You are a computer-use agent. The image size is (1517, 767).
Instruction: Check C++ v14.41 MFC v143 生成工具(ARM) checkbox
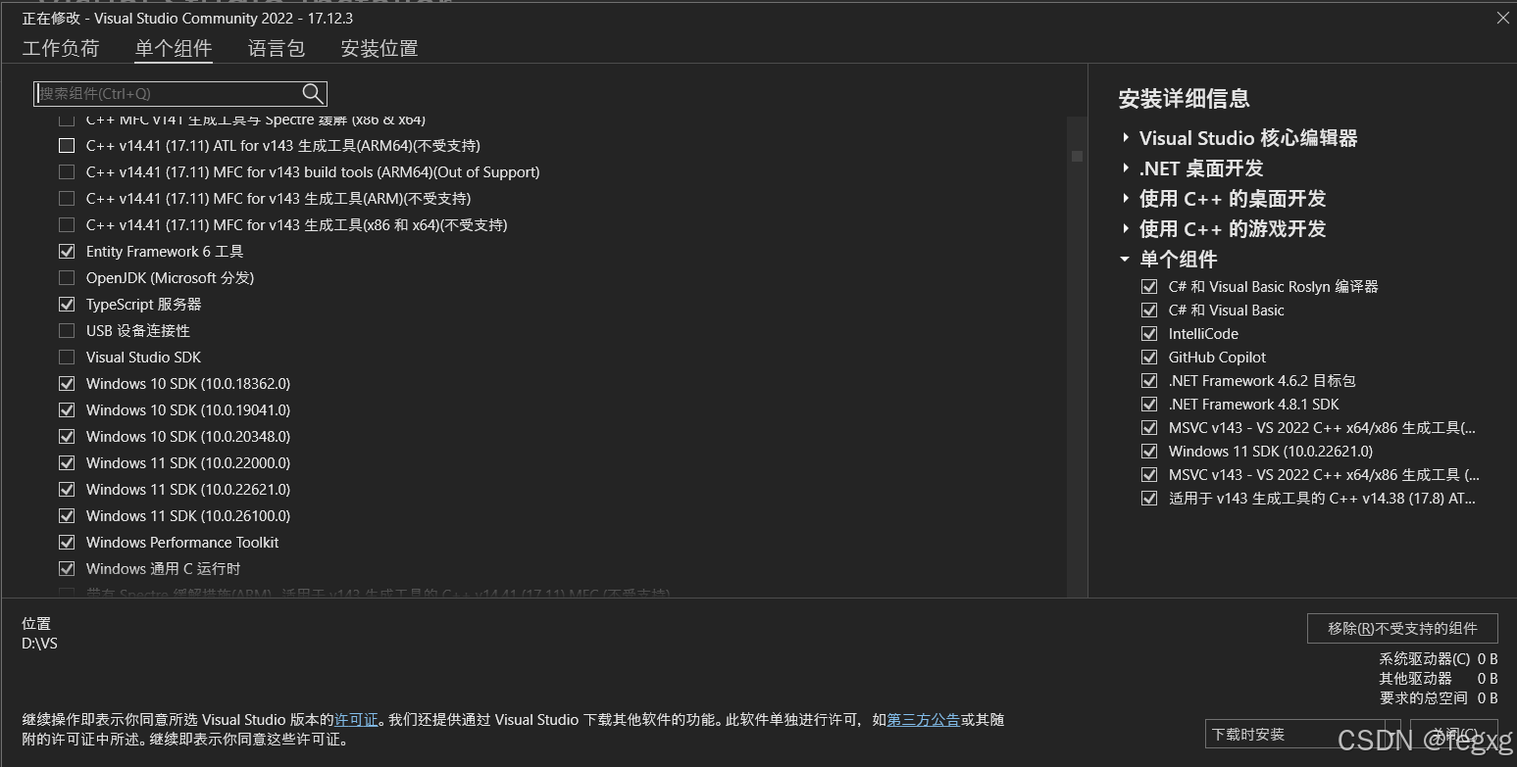click(67, 199)
